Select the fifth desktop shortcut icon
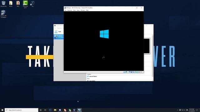Screen dimensions: 200x112 (x=32, y=4)
